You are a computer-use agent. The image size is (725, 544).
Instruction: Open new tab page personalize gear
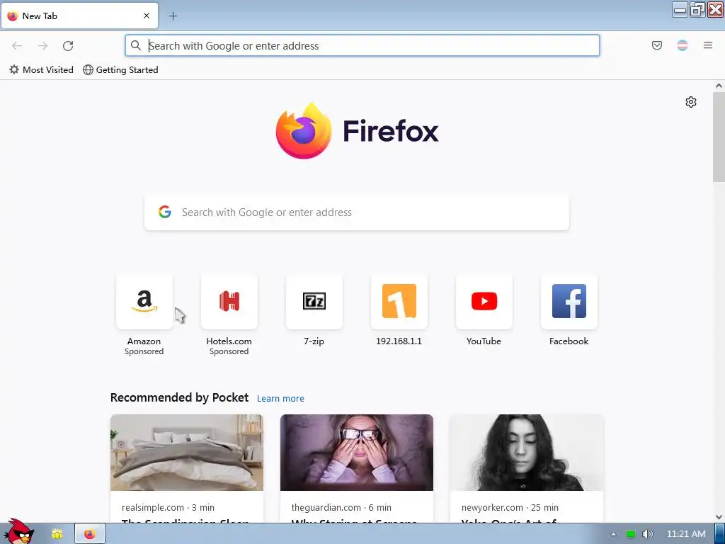[691, 102]
